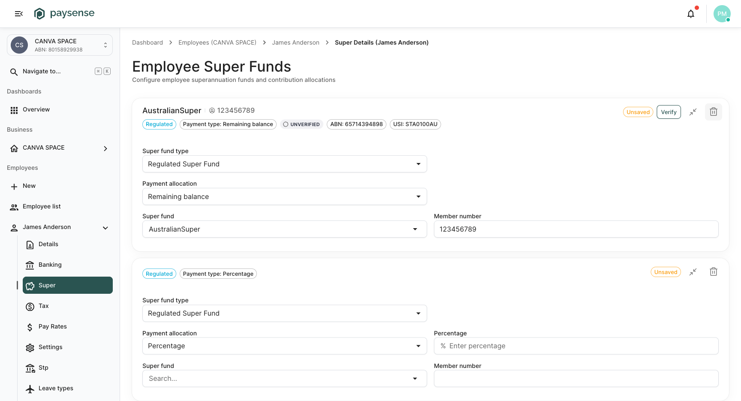Collapse the AustralianSuper fund card
Image resolution: width=741 pixels, height=401 pixels.
[693, 112]
